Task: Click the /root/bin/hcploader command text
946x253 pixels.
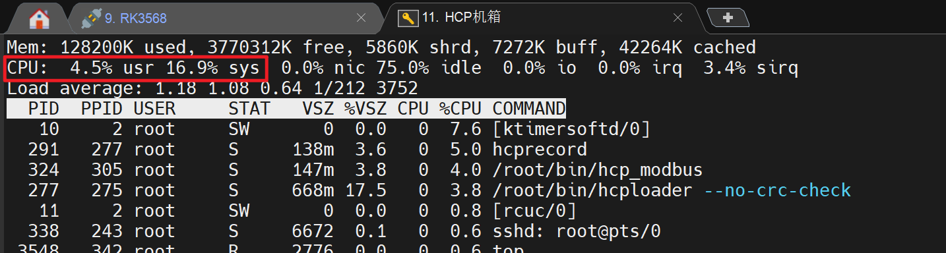Action: coord(592,190)
